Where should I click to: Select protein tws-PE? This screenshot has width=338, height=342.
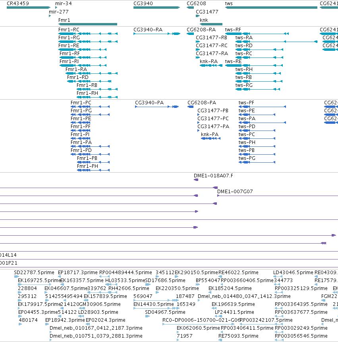tap(257, 115)
